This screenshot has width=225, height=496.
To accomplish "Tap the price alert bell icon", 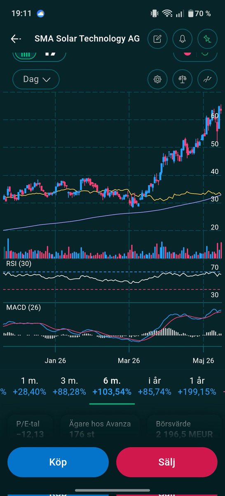I will tap(183, 39).
